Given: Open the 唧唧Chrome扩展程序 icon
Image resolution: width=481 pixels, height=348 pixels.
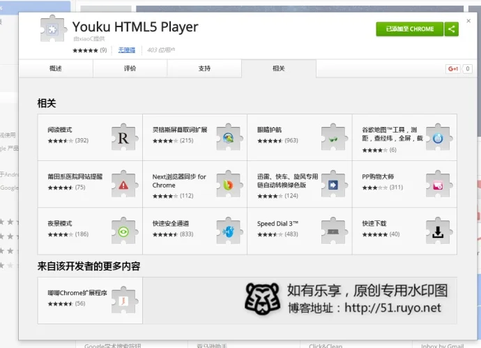Looking at the screenshot, I should (x=123, y=301).
